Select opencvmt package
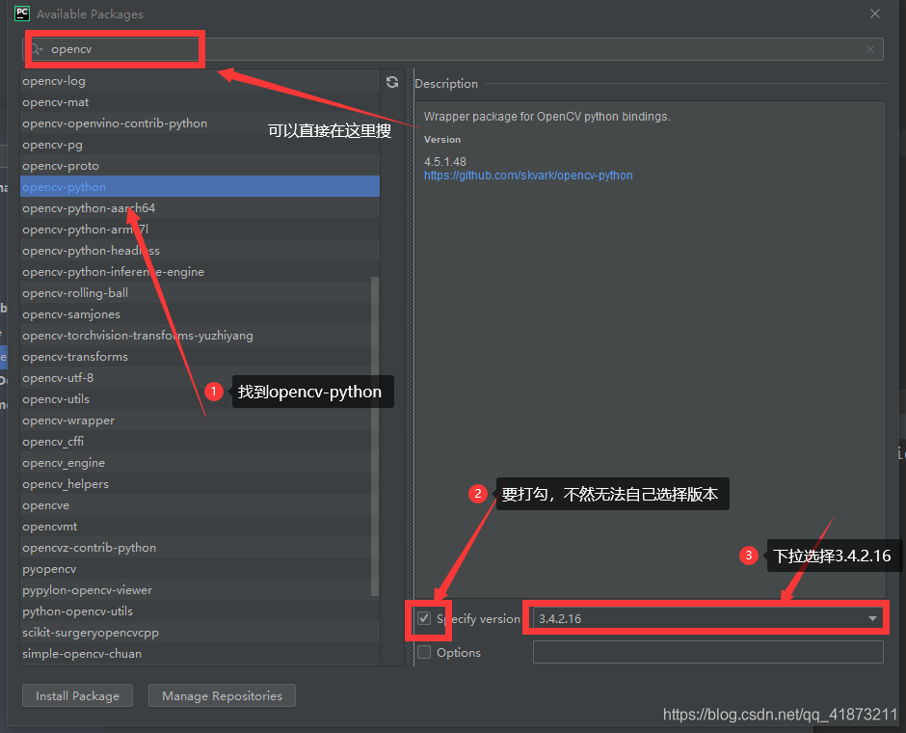Screen dimensions: 906x733 [200, 526]
